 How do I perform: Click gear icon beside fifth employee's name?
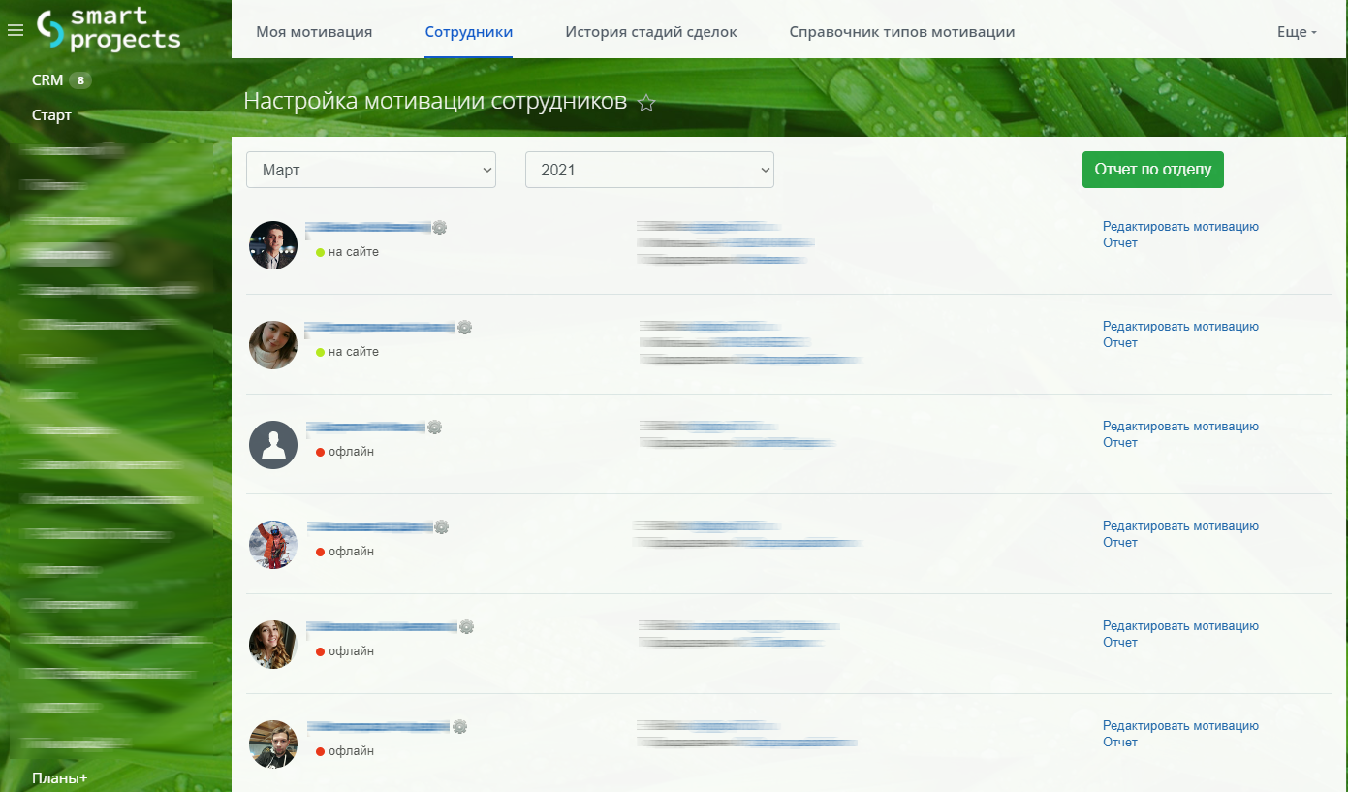tap(466, 627)
